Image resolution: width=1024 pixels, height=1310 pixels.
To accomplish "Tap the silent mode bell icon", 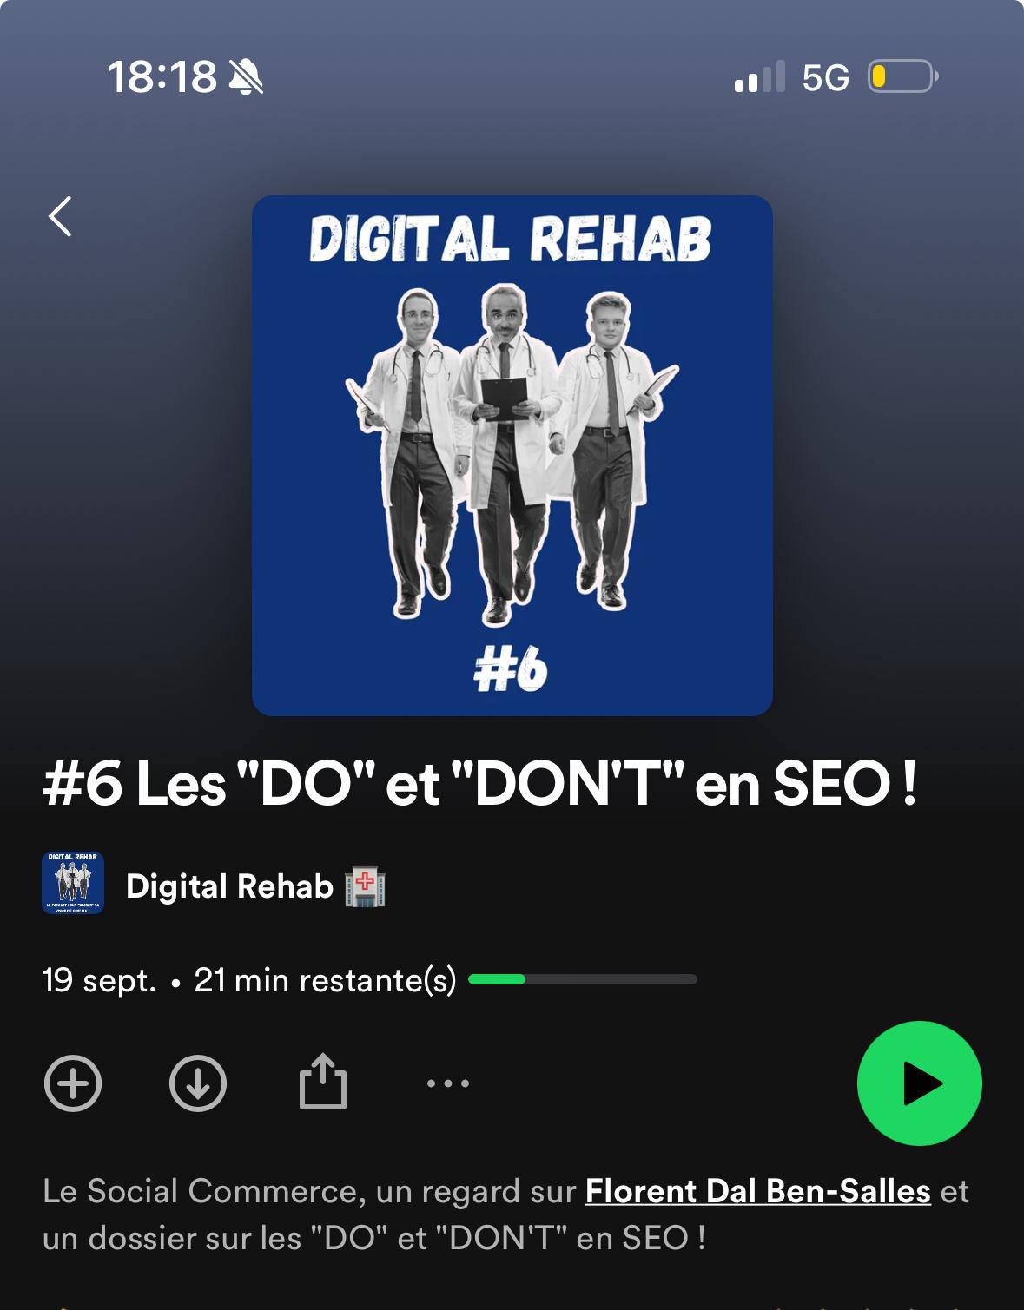I will click(246, 77).
